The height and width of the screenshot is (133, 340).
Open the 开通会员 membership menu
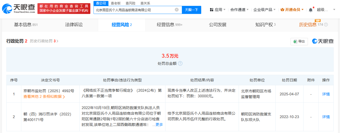pyautogui.click(x=292, y=10)
